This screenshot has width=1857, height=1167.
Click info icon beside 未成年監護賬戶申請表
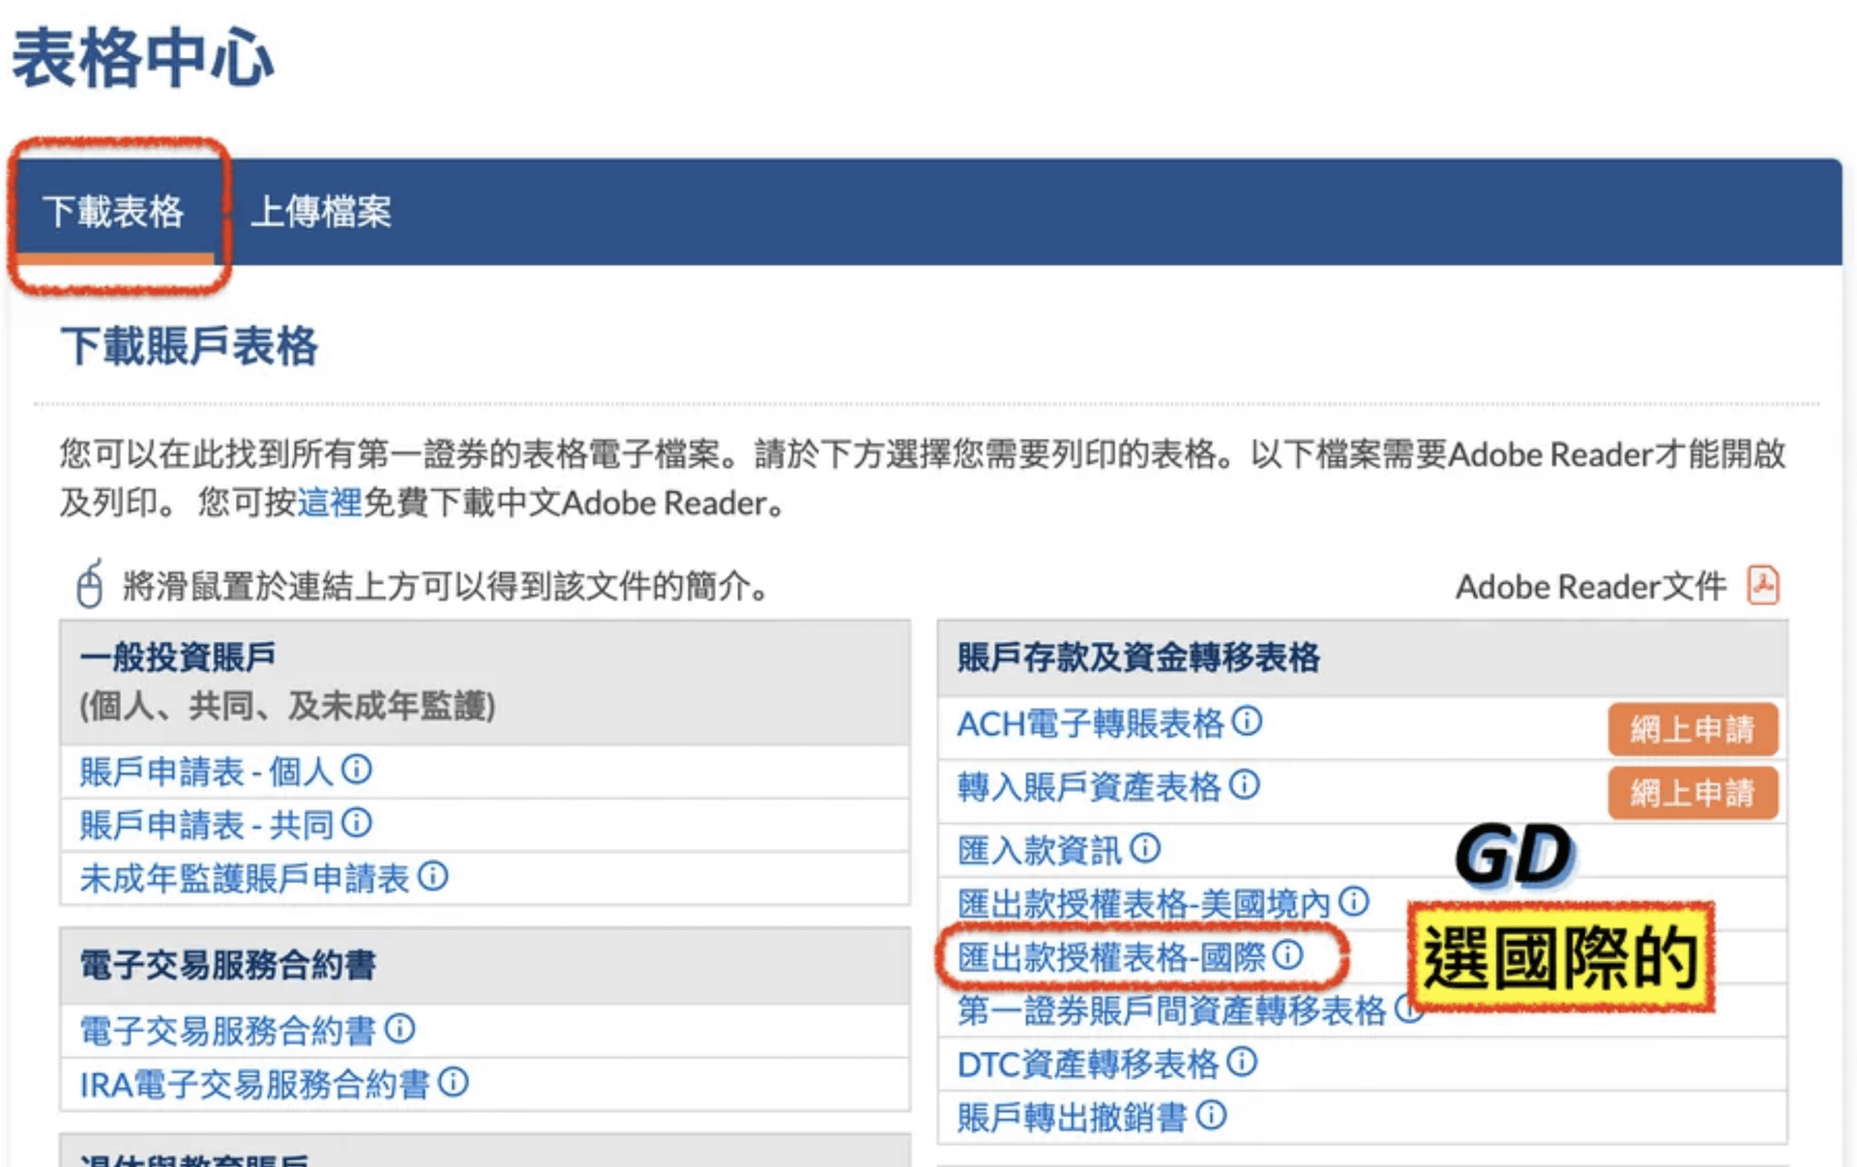click(432, 876)
